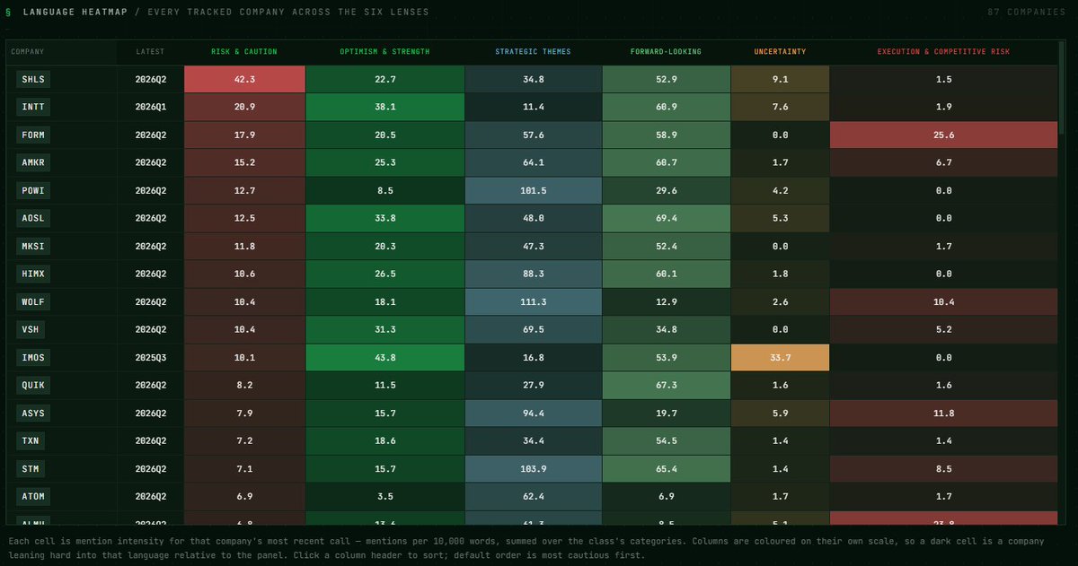Screen dimensions: 1078x566
Task: Select AOSL forward-looking cell 69.4
Action: 666,219
